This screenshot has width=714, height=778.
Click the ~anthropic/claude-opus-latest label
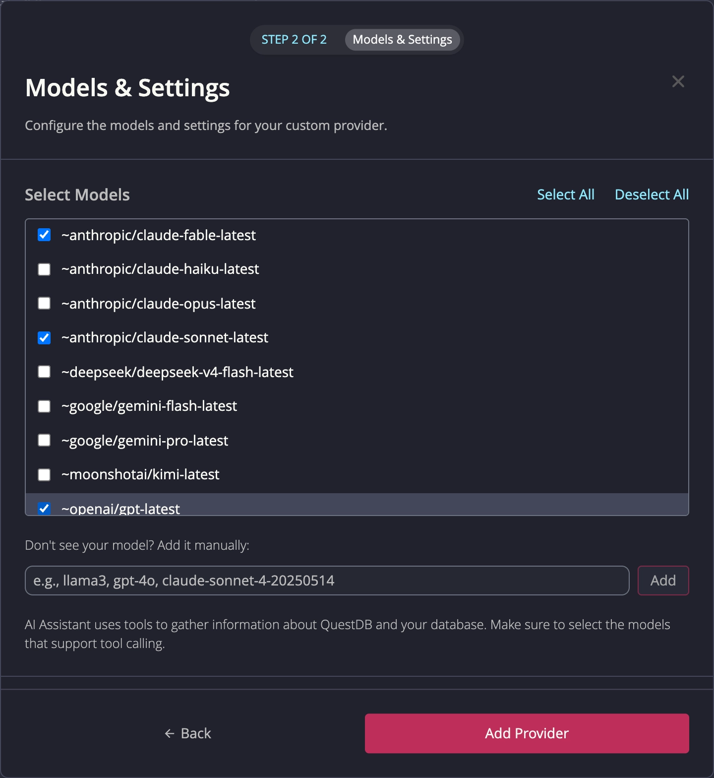coord(158,303)
